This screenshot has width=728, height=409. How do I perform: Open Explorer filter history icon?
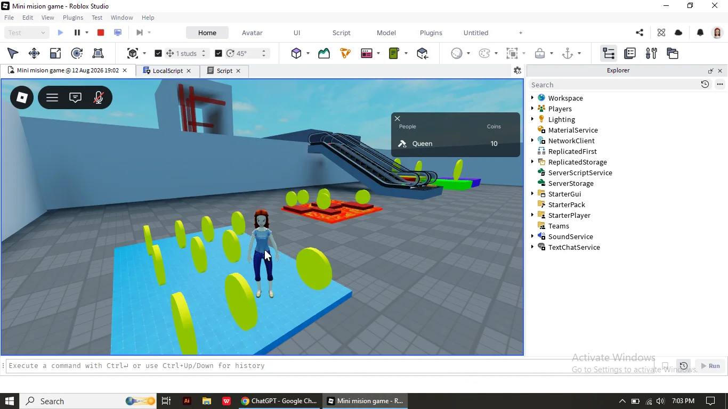[x=705, y=84]
